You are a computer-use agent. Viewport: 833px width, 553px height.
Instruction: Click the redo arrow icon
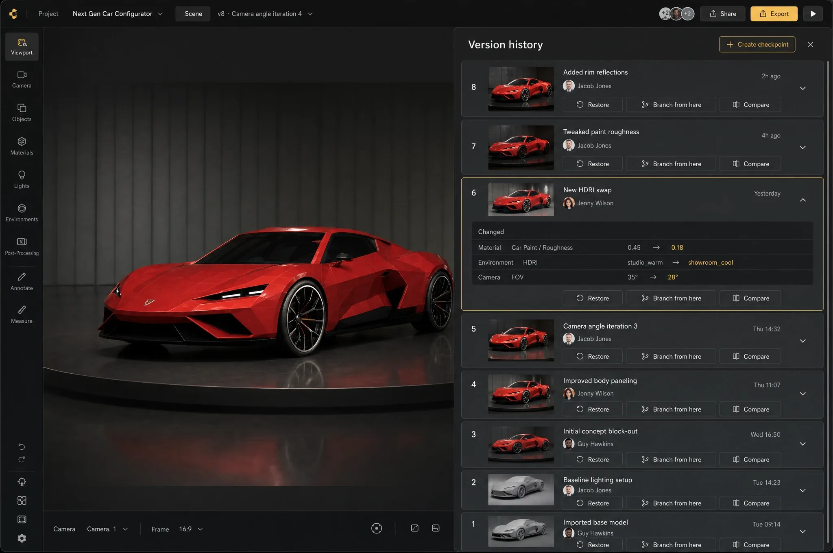tap(22, 459)
